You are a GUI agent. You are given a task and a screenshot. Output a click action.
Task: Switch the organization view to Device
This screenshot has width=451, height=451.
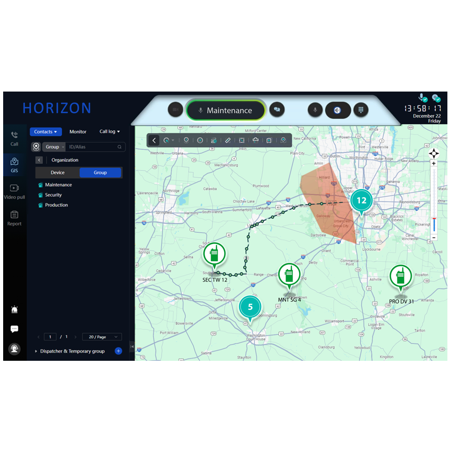(58, 173)
